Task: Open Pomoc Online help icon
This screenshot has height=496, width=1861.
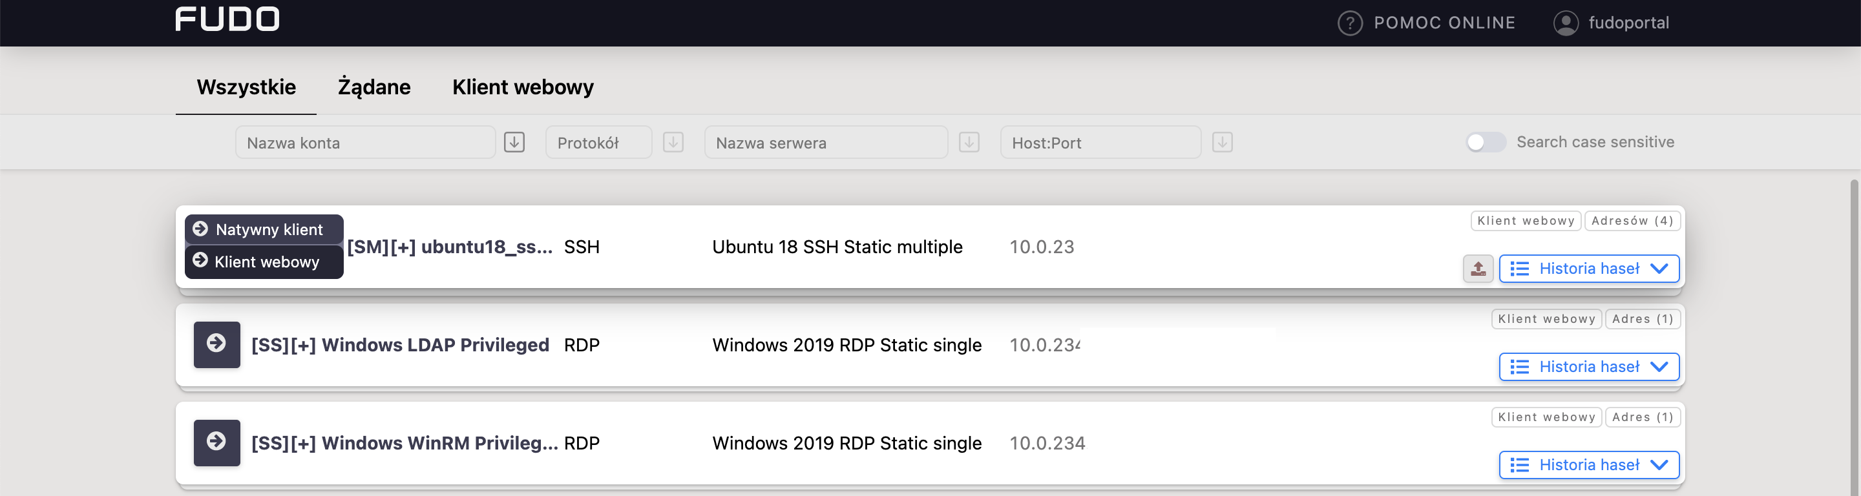Action: point(1349,23)
